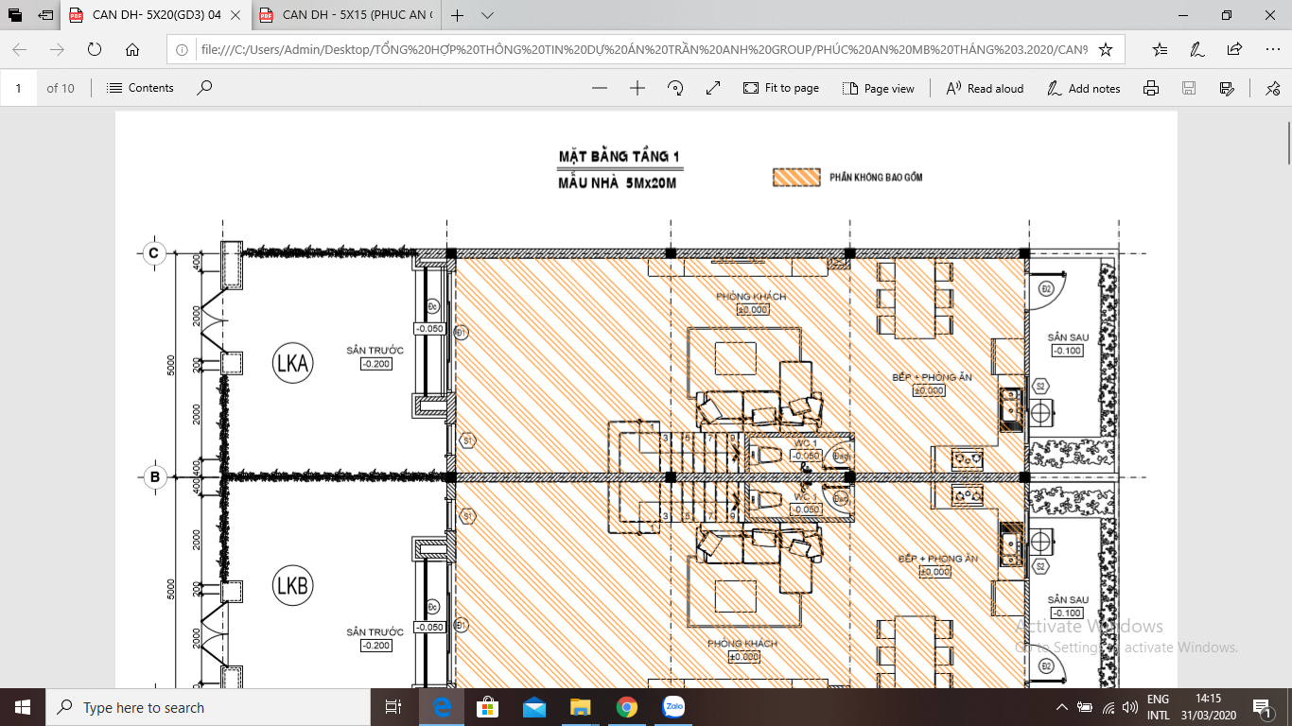Click the LKB circle label

292,586
